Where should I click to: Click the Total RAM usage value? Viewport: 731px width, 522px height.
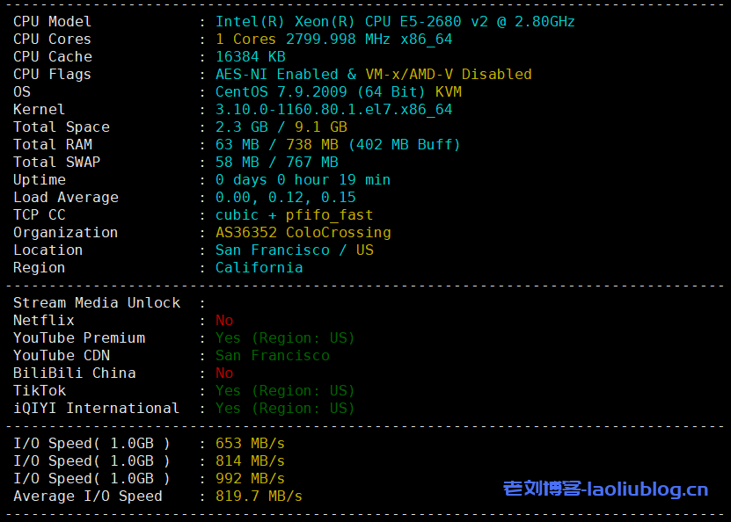338,144
